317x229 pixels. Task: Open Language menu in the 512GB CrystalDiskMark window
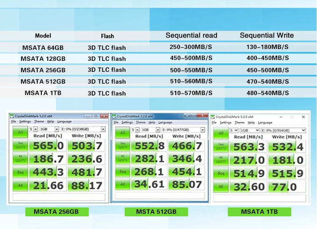[x=165, y=123]
